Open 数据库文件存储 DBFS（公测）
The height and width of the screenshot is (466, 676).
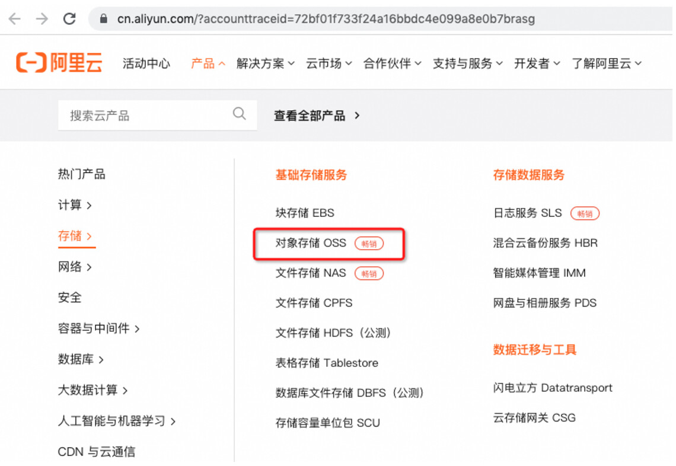click(350, 392)
